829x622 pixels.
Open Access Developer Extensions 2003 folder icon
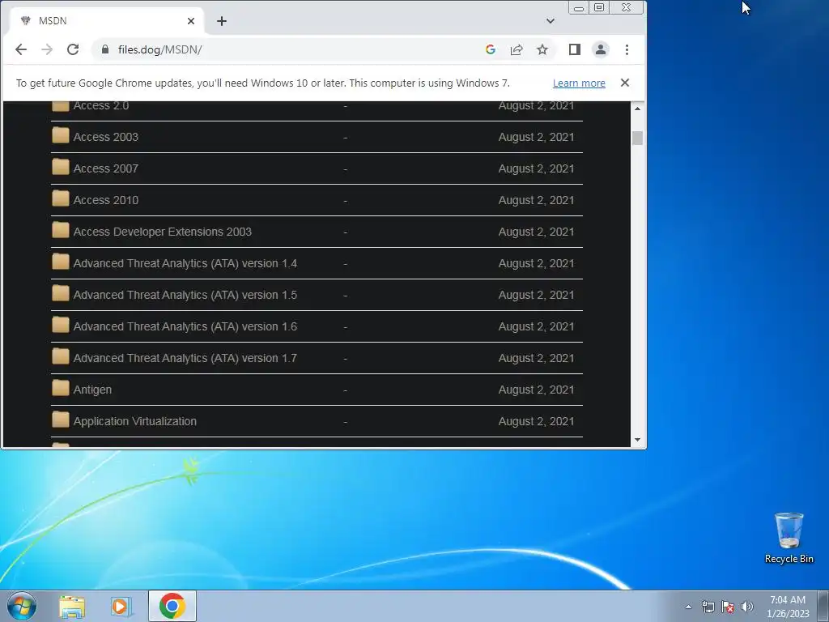tap(60, 231)
